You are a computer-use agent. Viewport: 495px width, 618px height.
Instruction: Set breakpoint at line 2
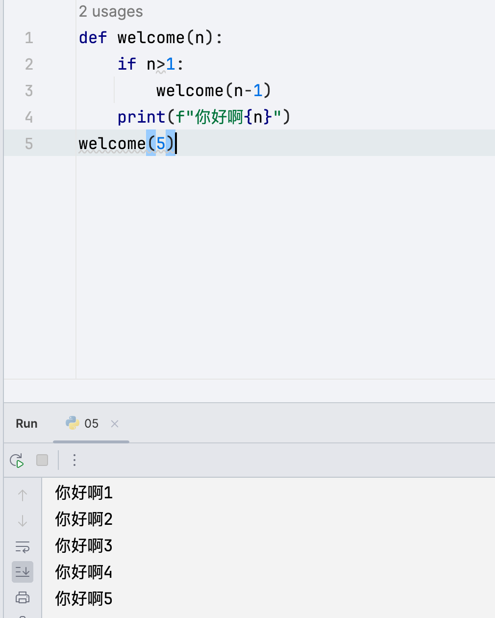point(29,64)
